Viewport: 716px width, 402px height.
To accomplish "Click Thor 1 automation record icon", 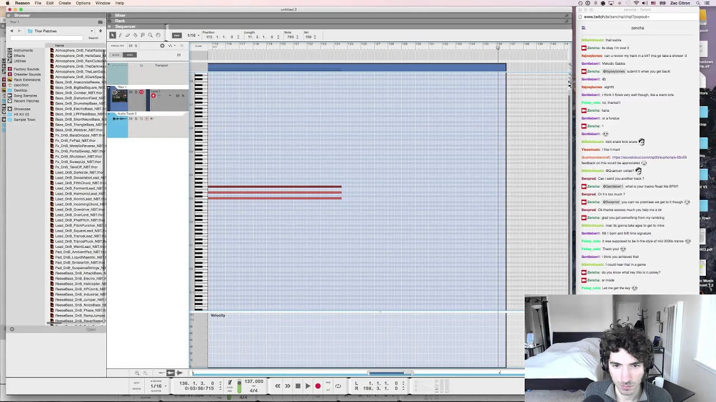I will click(x=141, y=92).
